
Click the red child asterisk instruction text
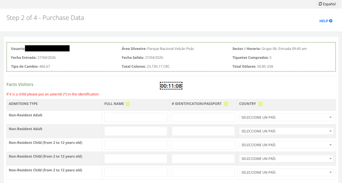click(53, 94)
